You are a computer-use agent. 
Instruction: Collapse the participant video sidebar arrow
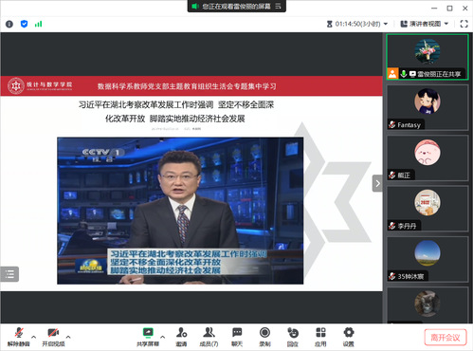(377, 183)
